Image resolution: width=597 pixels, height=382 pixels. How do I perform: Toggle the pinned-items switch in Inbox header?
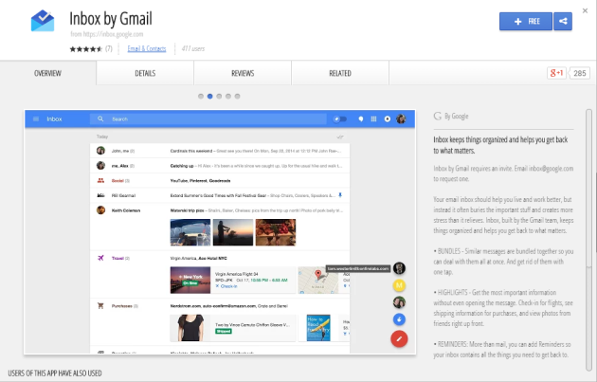[339, 119]
